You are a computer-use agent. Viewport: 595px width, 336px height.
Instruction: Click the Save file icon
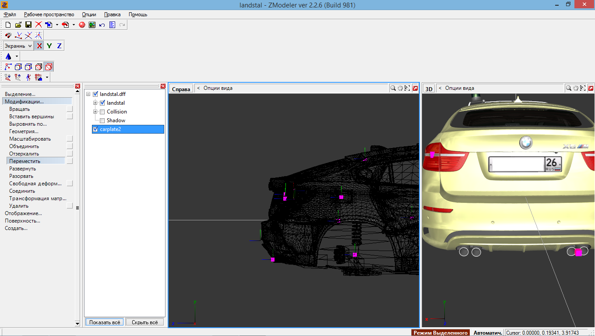28,25
